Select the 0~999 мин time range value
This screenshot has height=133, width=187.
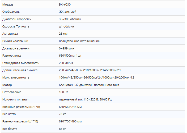[x=66, y=48]
